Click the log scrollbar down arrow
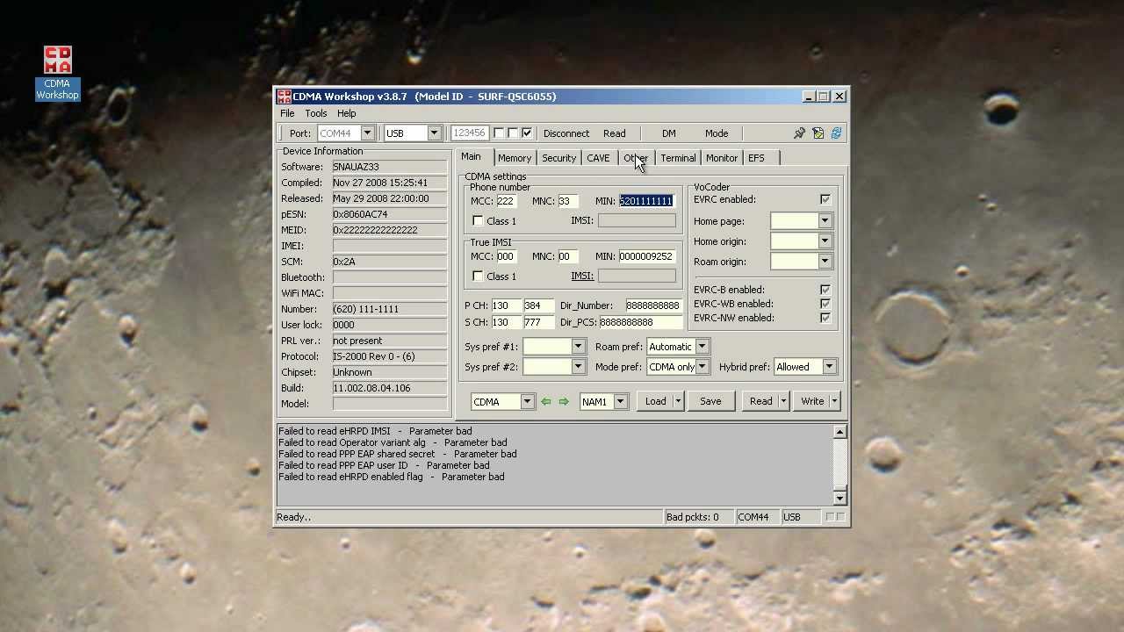The image size is (1124, 632). pyautogui.click(x=839, y=498)
